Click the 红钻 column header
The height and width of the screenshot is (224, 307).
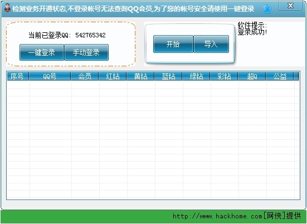coord(113,76)
